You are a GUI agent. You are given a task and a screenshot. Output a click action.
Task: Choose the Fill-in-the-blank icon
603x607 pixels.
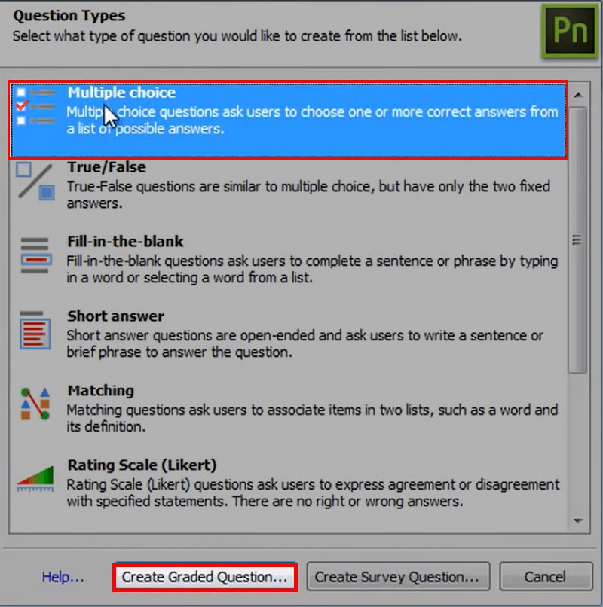(x=35, y=255)
